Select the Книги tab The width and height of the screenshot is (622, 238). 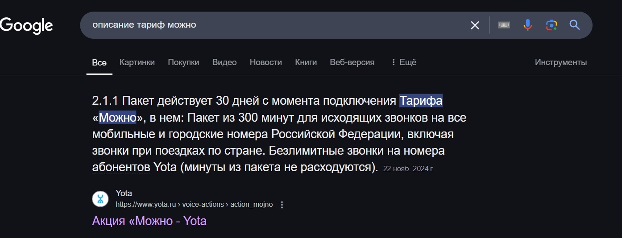click(x=306, y=62)
